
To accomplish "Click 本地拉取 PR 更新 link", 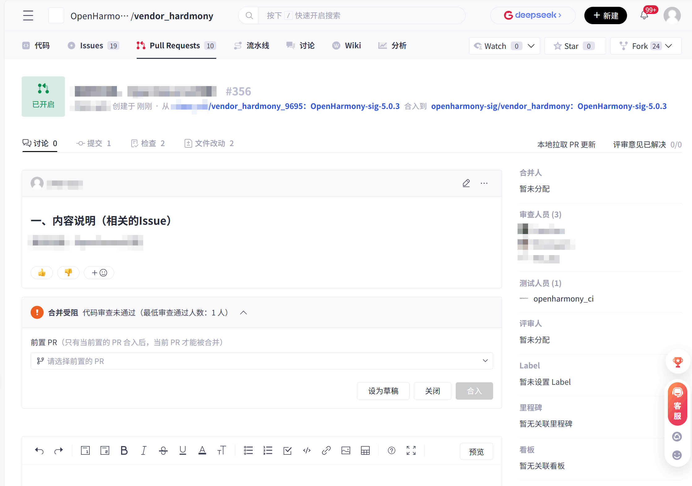I will pos(566,145).
